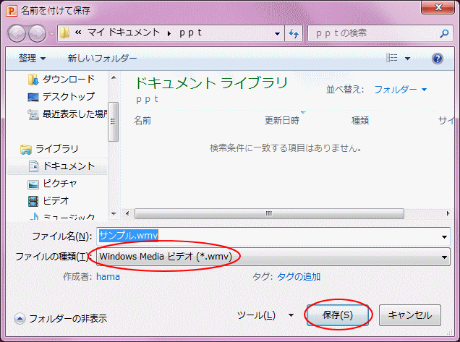Viewport: 460px width, 342px height.
Task: Click the ライブラリ folder icon
Action: [x=26, y=149]
